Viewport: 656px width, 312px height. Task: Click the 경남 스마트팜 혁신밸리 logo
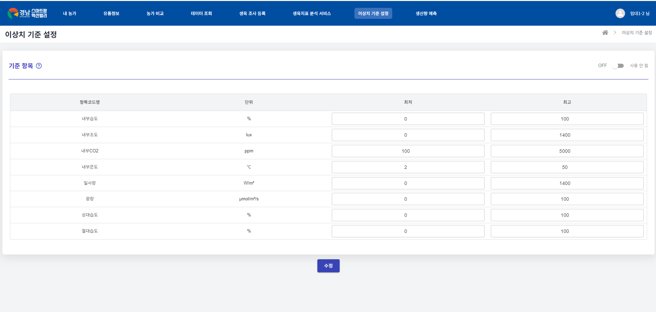click(27, 13)
